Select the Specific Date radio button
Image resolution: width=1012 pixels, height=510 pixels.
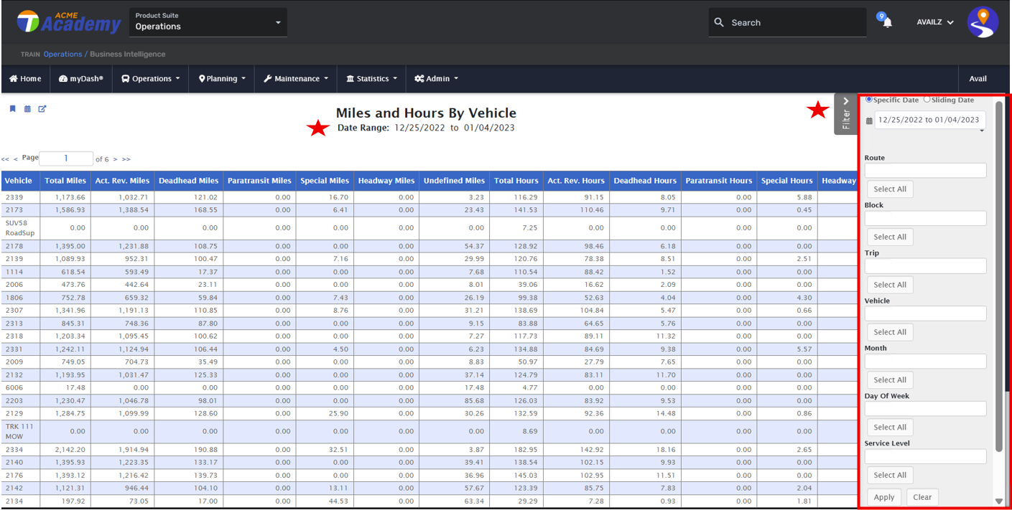[x=870, y=100]
